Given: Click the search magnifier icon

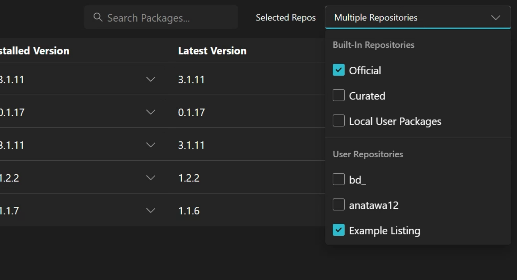Looking at the screenshot, I should (98, 17).
